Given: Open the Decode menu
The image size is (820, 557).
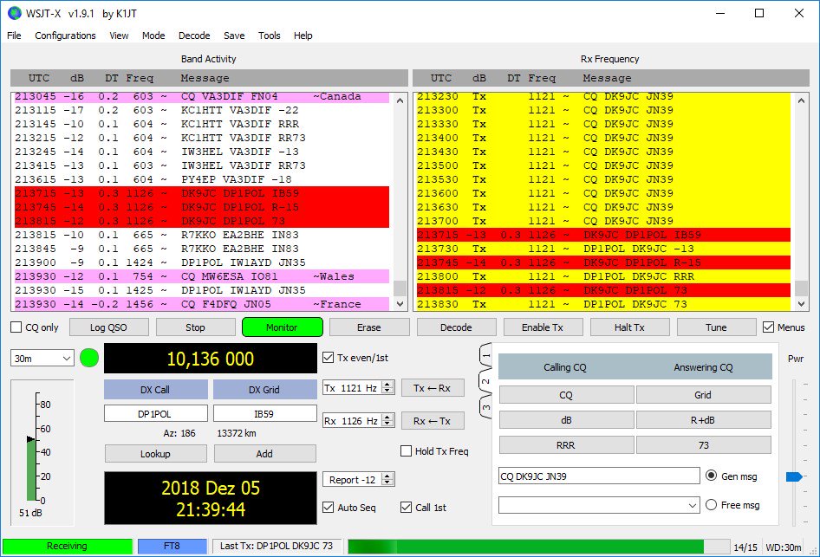Looking at the screenshot, I should coord(194,36).
